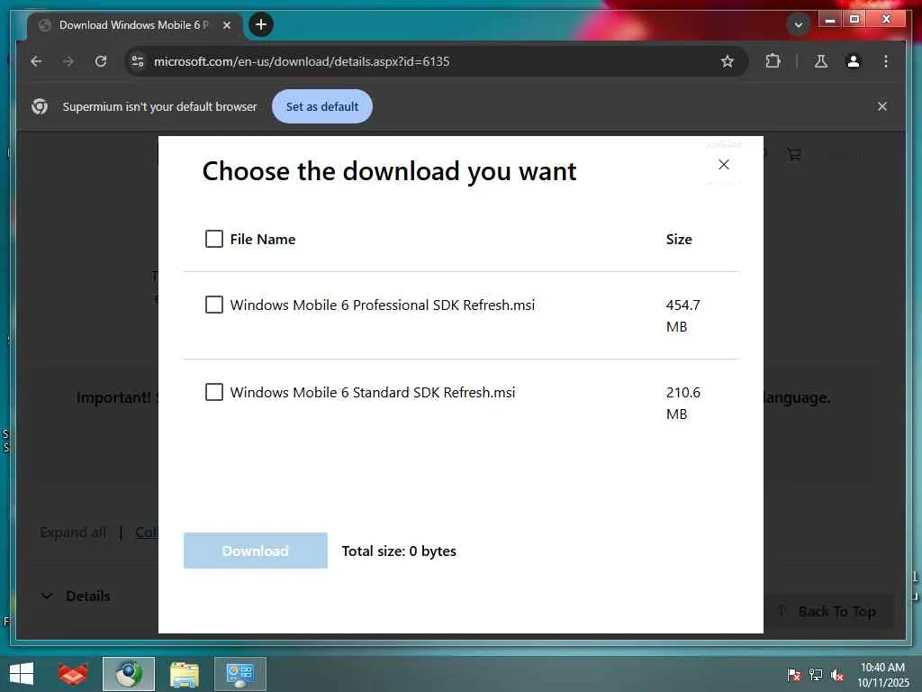Click the Action Center flag tray icon
This screenshot has height=692, width=922.
[794, 675]
